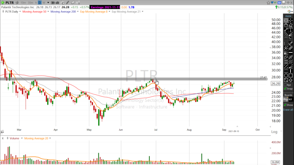Select the #sy drawing board
Image resolution: width=294 pixels, height=165 pixels.
[x=285, y=99]
